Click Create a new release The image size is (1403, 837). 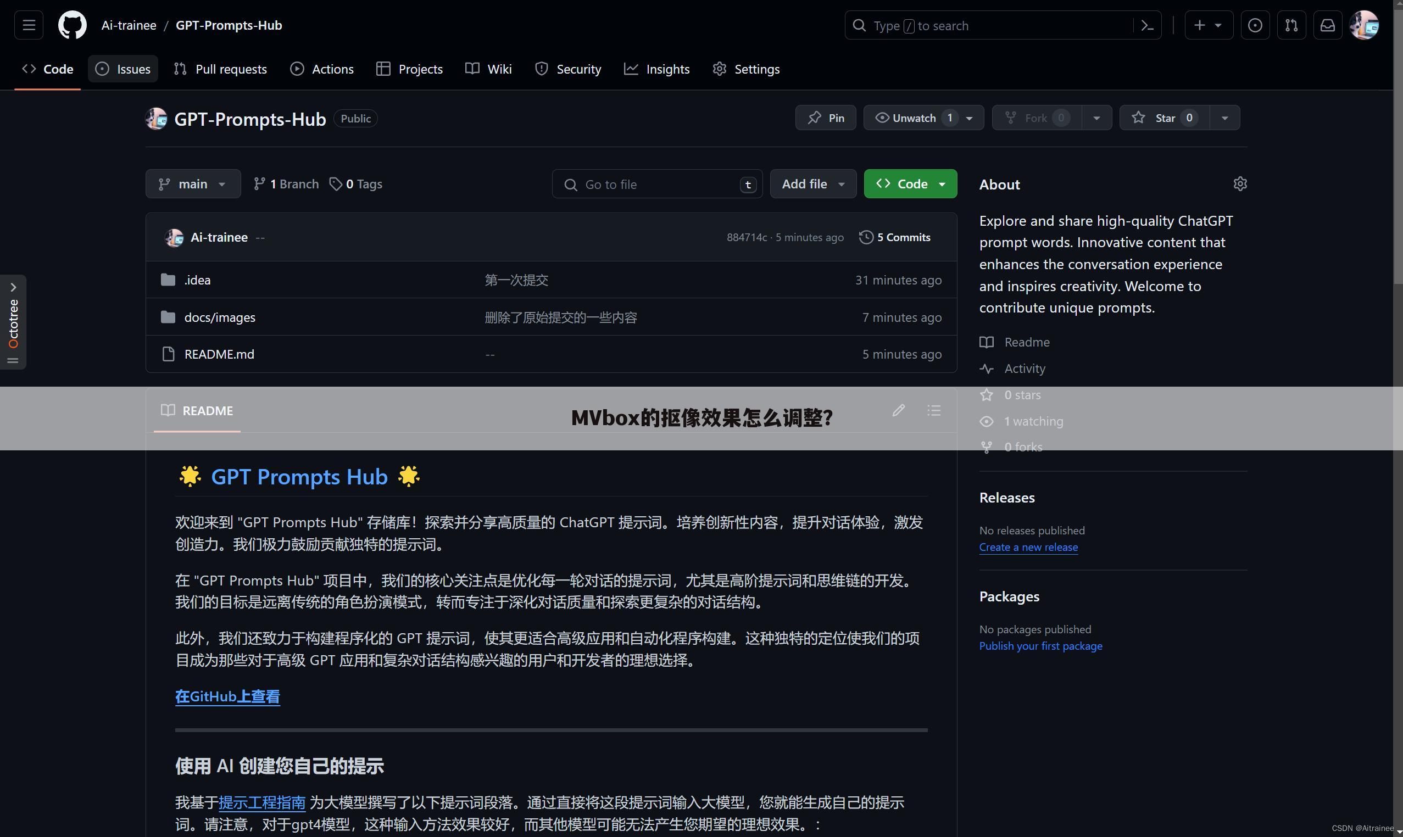(x=1028, y=547)
